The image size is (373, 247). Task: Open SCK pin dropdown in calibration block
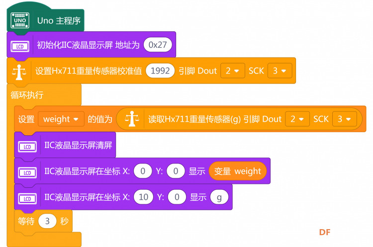click(280, 71)
